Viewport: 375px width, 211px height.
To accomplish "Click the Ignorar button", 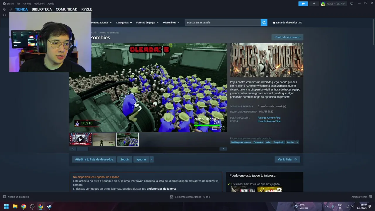I will (141, 159).
